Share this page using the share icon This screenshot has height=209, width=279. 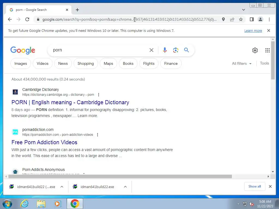click(232, 19)
